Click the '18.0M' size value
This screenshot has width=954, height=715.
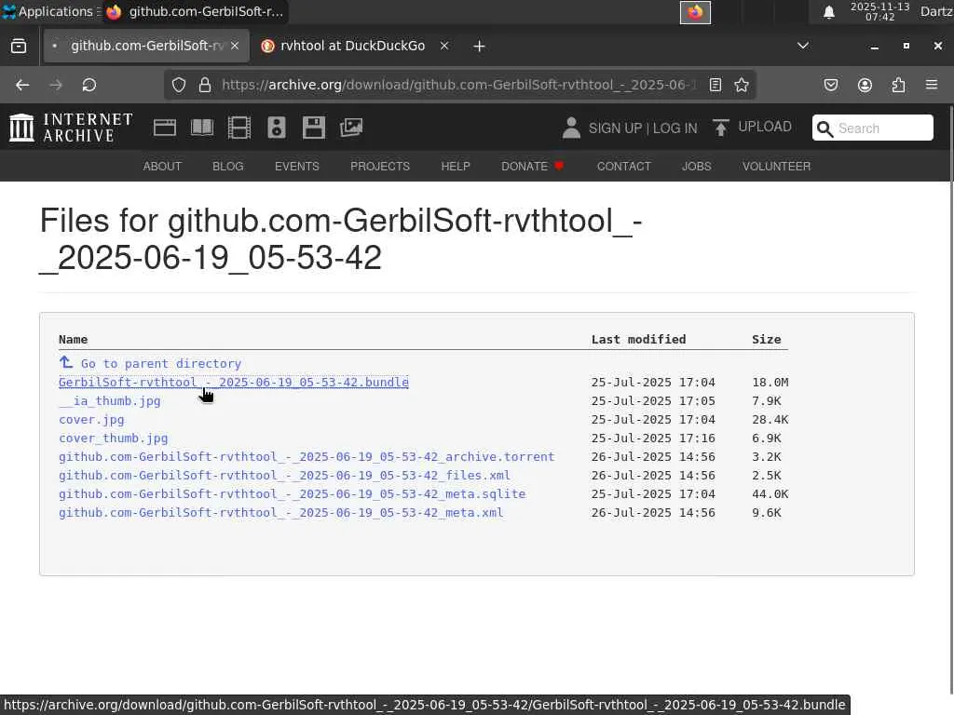pyautogui.click(x=770, y=383)
